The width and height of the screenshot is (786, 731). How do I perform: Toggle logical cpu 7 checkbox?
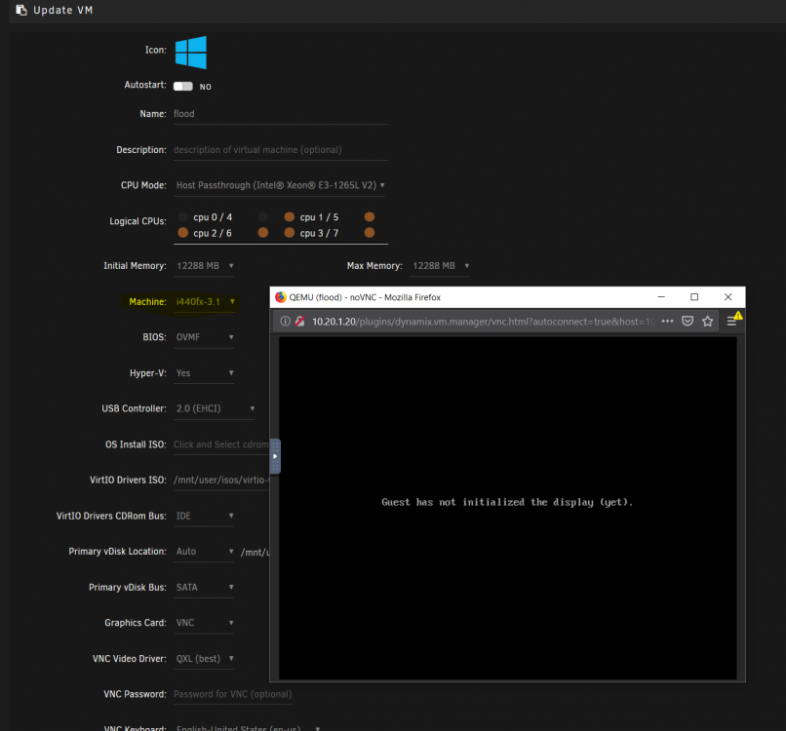pos(370,233)
